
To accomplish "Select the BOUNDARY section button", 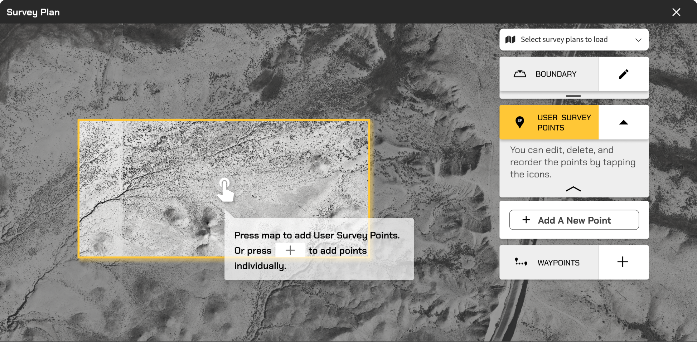I will point(549,74).
